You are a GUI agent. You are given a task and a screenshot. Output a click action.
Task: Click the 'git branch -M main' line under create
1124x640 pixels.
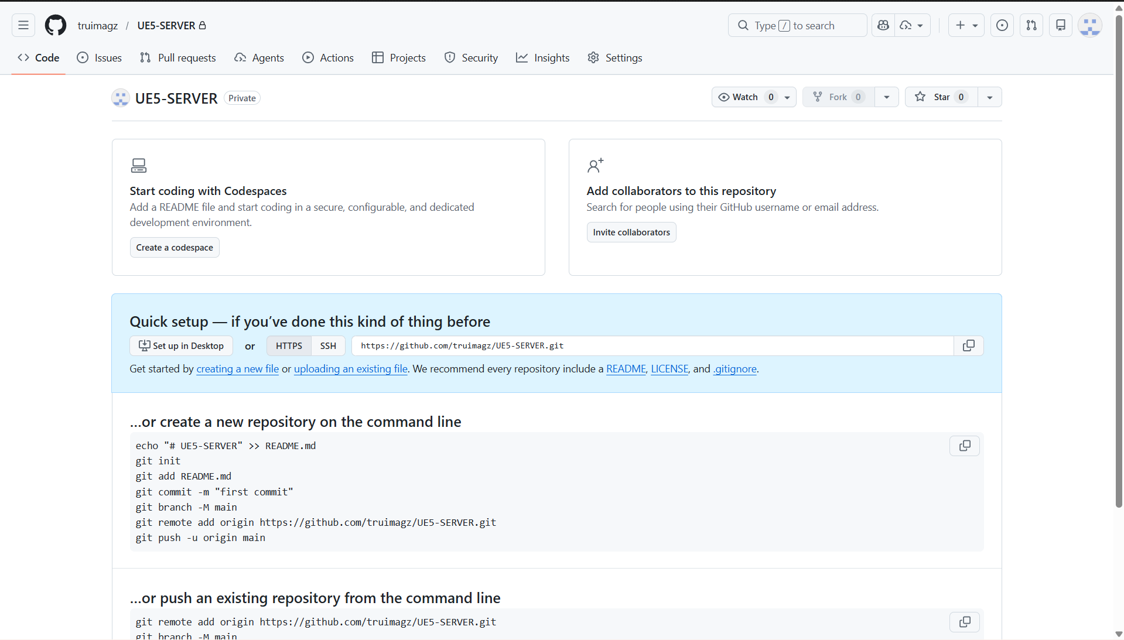186,507
